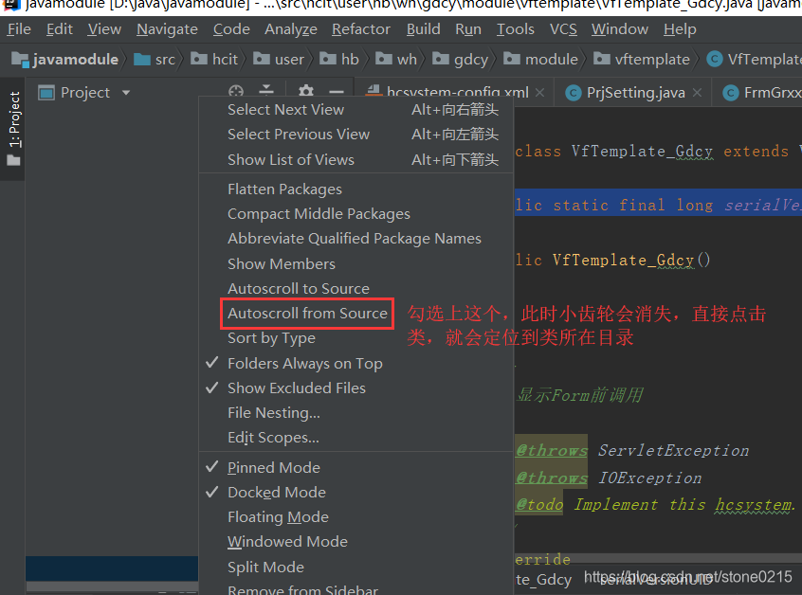Viewport: 802px width, 595px height.
Task: Click the VfTemplate class breadcrumb
Action: [754, 60]
